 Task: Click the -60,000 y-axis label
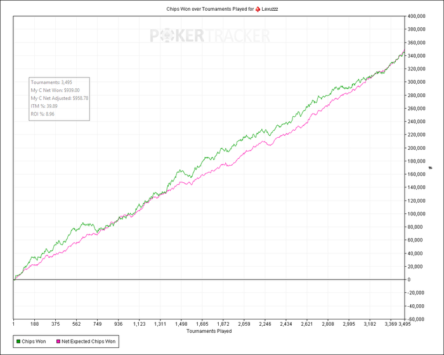coord(415,319)
